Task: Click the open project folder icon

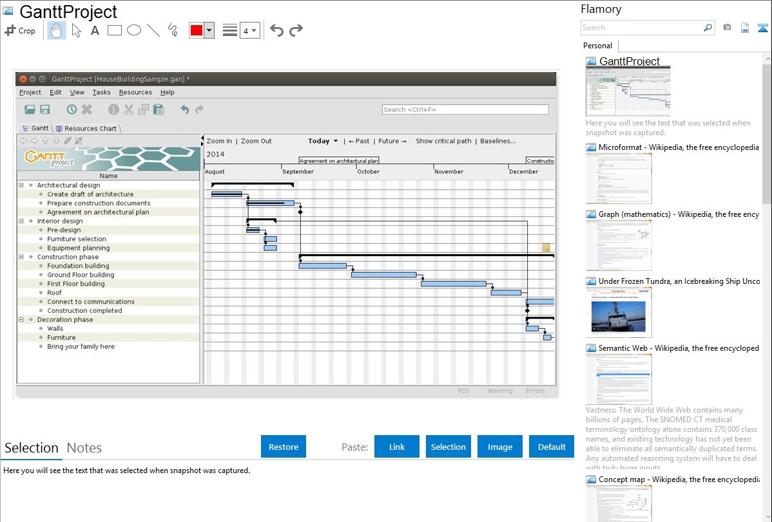Action: [30, 109]
